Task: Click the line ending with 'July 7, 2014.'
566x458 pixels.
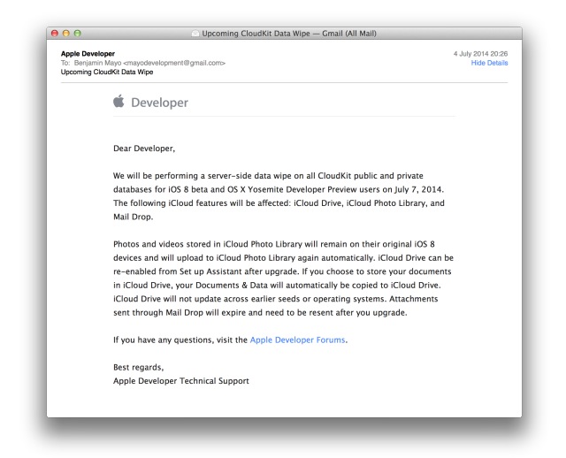Action: (x=279, y=189)
